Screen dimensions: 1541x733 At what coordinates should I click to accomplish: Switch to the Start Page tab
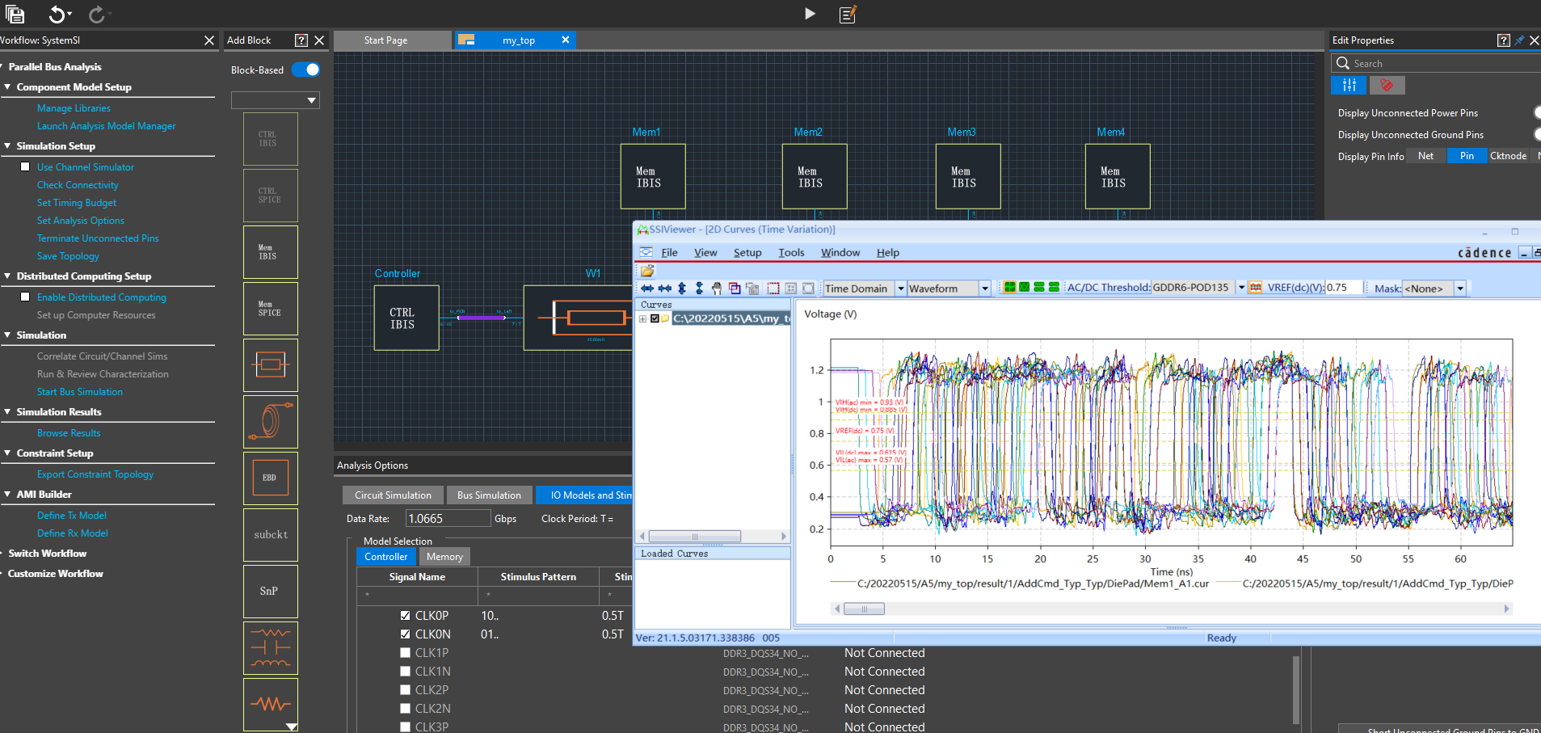(x=393, y=40)
